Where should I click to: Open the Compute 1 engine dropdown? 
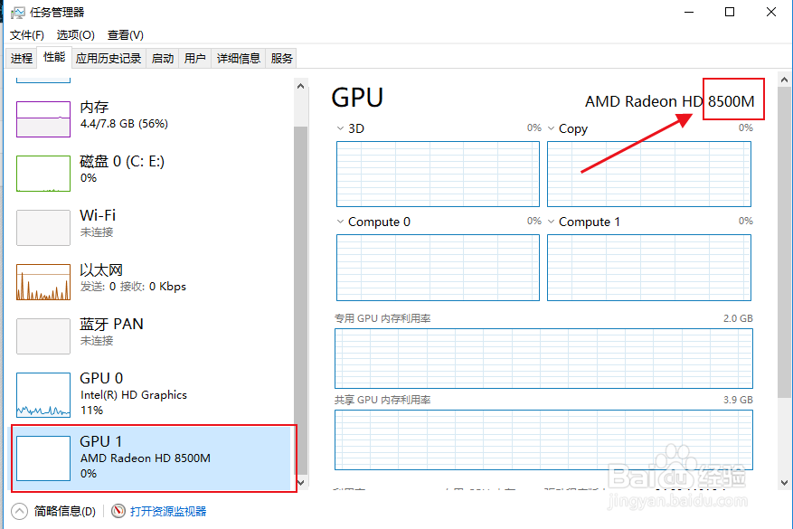point(552,222)
